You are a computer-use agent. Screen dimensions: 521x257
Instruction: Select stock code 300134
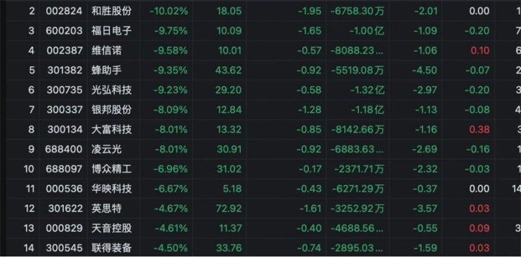(64, 129)
